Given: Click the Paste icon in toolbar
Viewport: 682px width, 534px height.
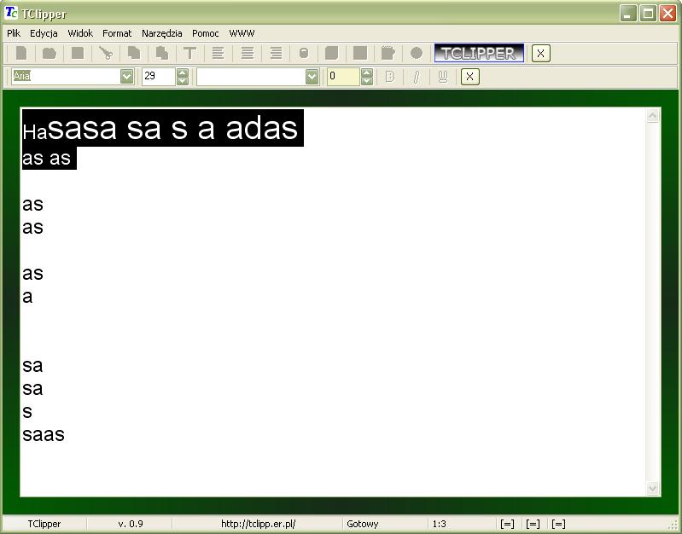Looking at the screenshot, I should click(x=162, y=53).
